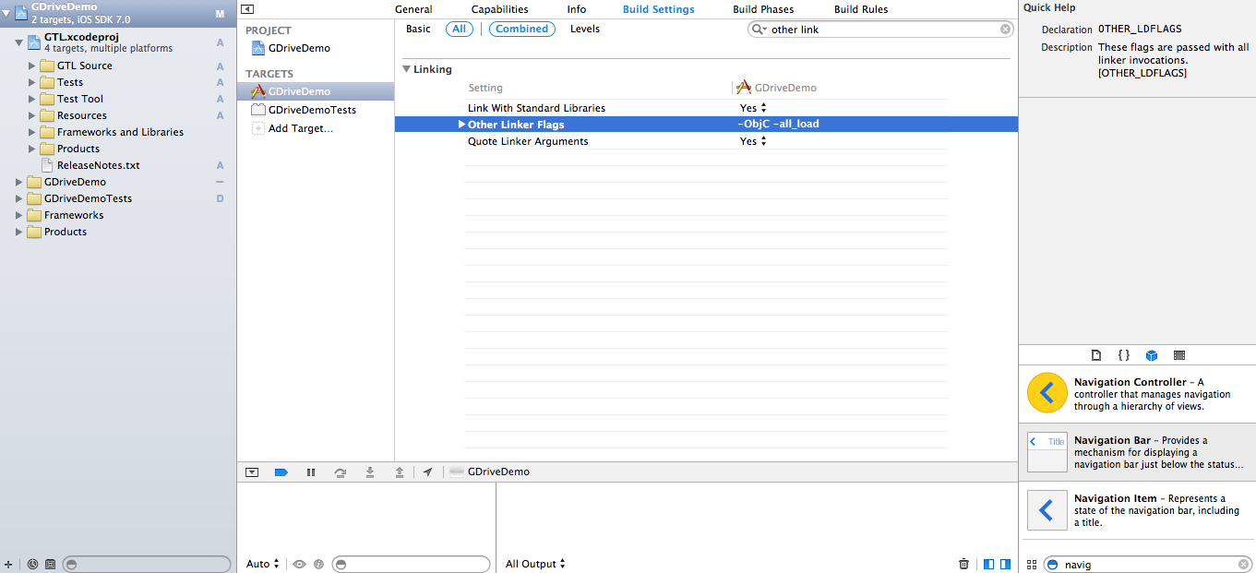
Task: Click the Step Into debug icon
Action: point(370,472)
